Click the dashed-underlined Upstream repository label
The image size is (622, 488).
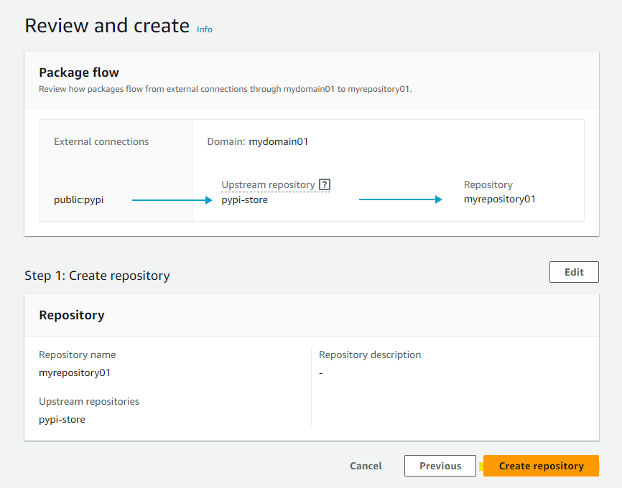coord(268,184)
